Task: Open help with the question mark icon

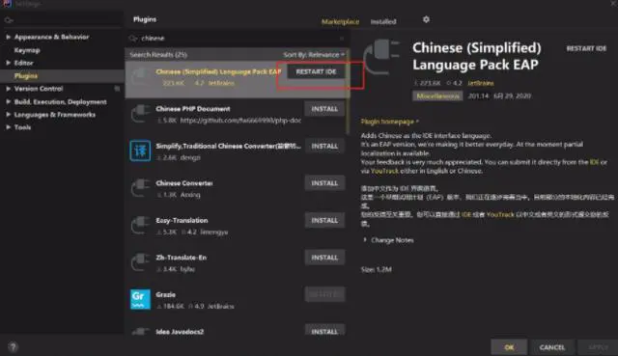Action: [13, 347]
